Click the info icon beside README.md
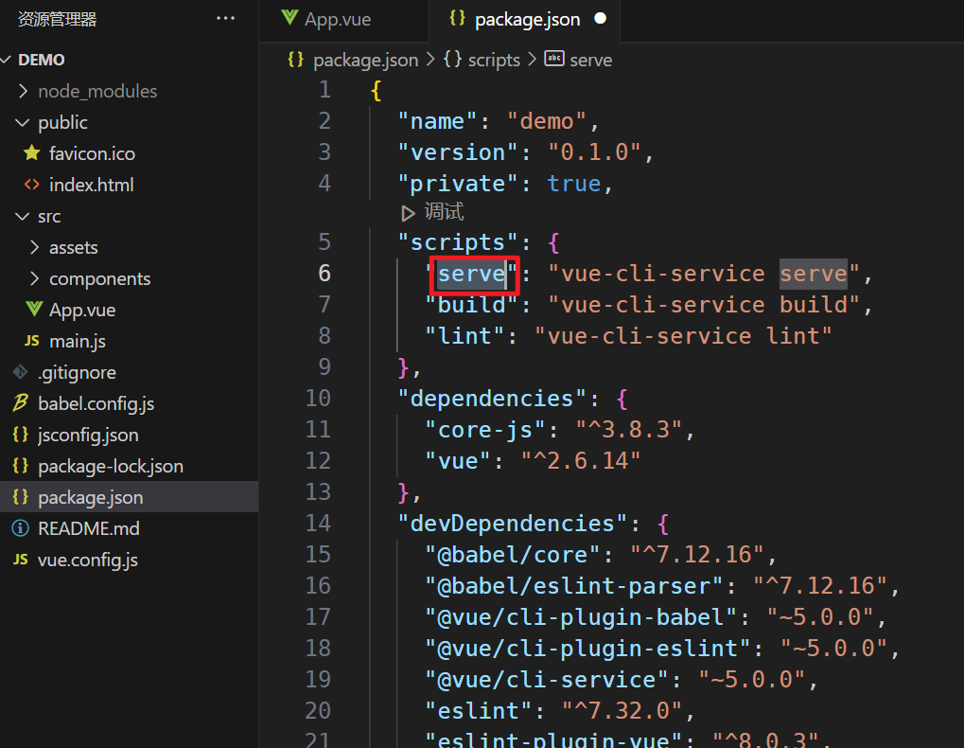 pyautogui.click(x=20, y=528)
